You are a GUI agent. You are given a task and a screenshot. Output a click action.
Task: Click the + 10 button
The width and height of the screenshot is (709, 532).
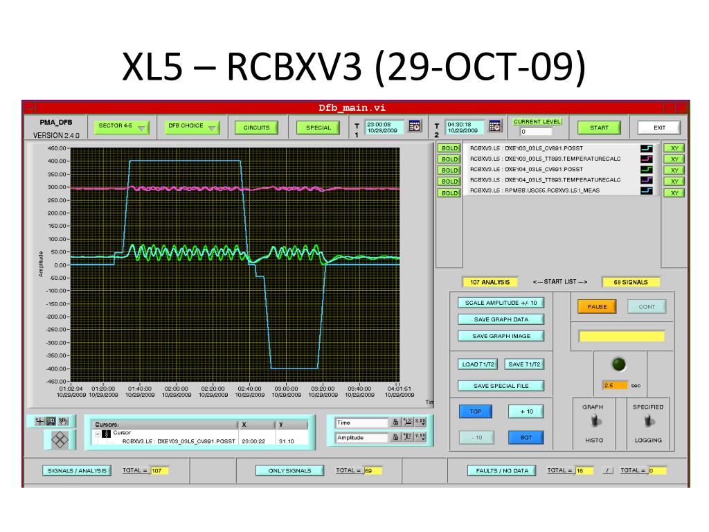(526, 411)
